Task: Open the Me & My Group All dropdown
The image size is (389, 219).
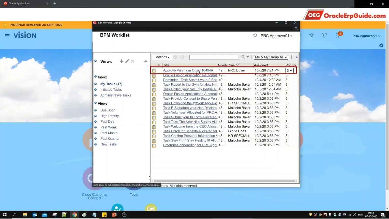Action: [x=271, y=57]
